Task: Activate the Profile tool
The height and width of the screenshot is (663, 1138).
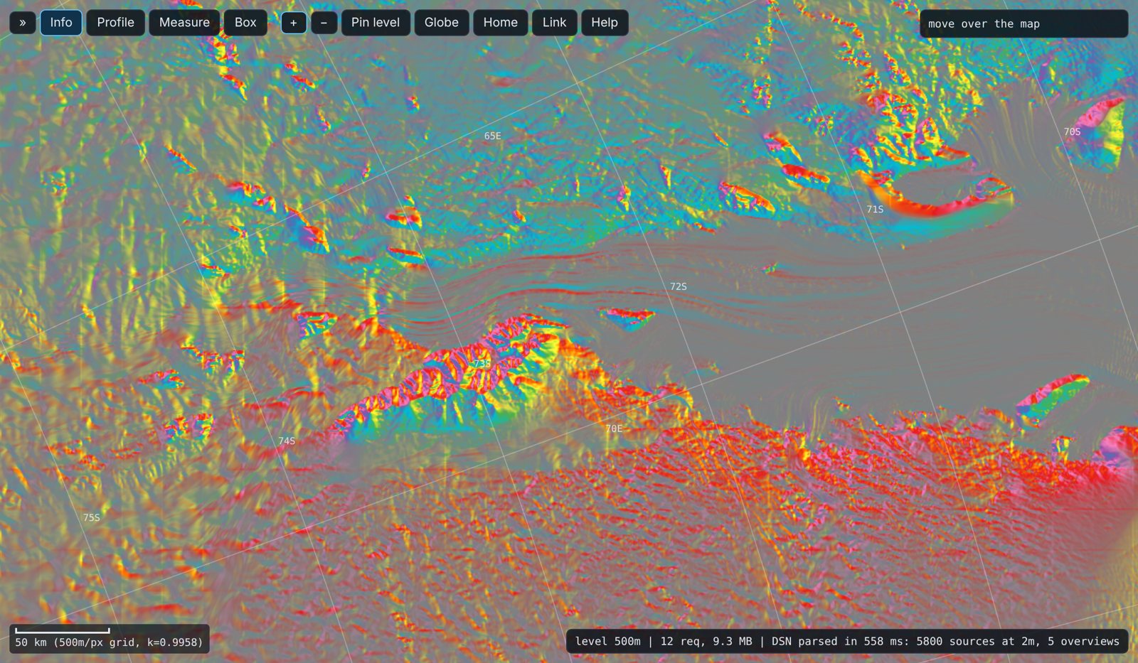Action: (x=116, y=23)
